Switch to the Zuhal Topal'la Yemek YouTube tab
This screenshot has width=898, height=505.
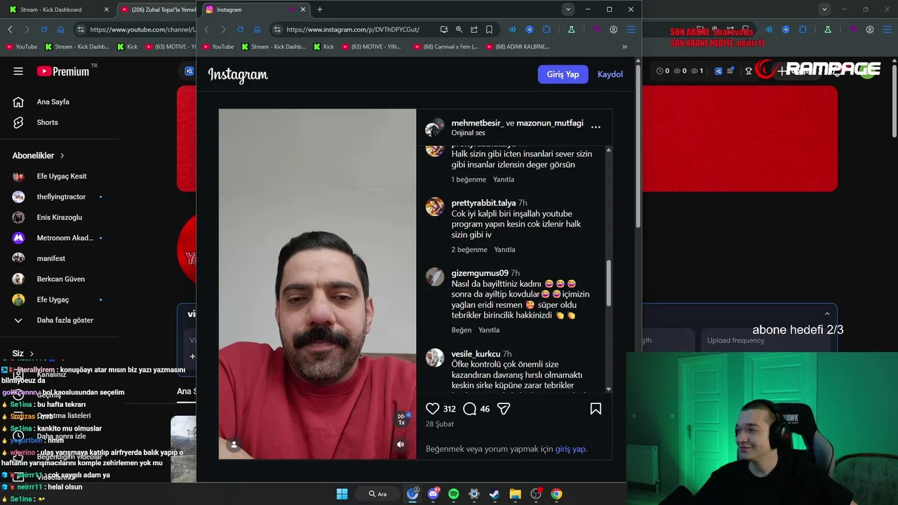point(156,9)
